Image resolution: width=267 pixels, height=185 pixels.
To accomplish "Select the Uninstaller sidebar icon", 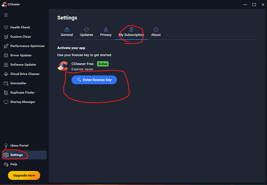I will pyautogui.click(x=6, y=83).
